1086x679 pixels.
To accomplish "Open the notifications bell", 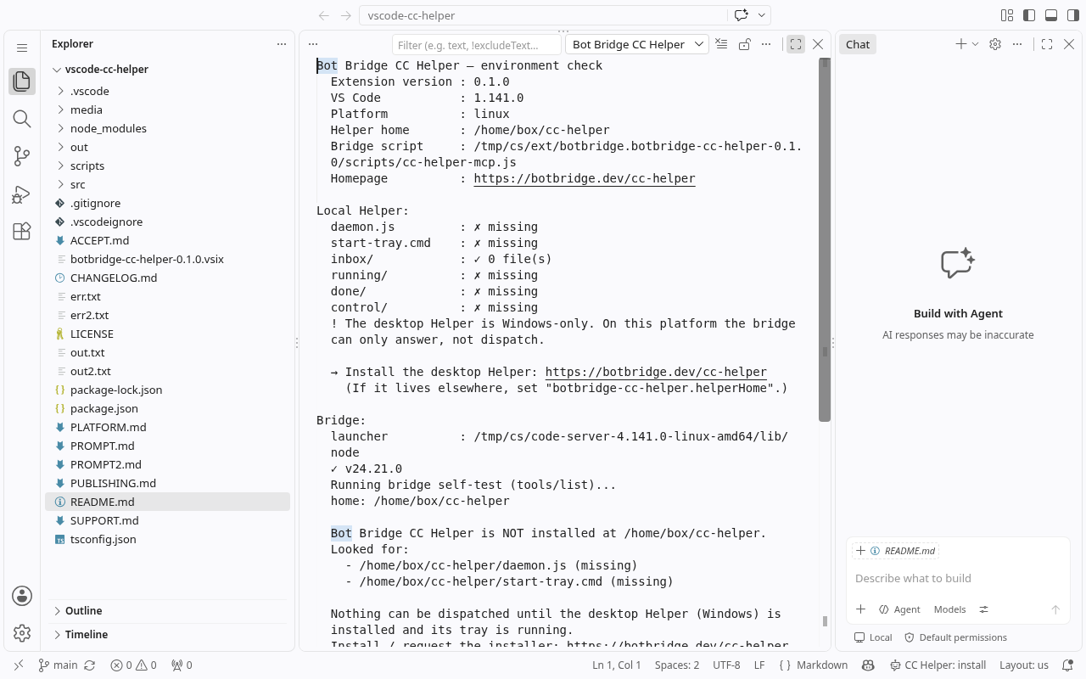I will [1068, 665].
